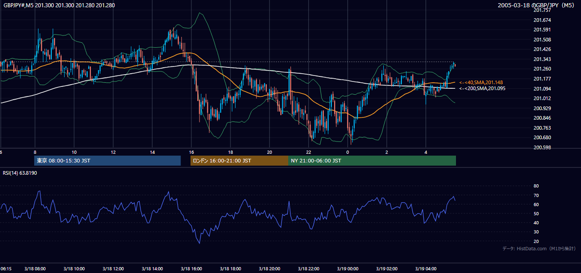Viewport: 581px width, 273px height.
Task: Click hour tick 8 under the price chart
Action: [35, 152]
